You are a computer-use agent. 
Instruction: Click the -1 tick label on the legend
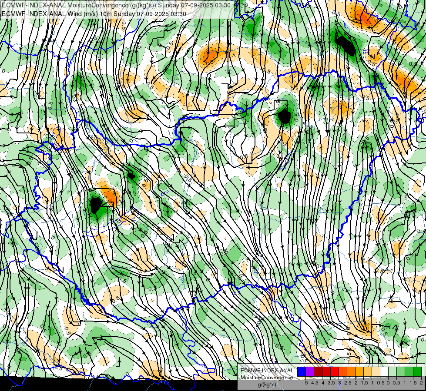(x=372, y=383)
